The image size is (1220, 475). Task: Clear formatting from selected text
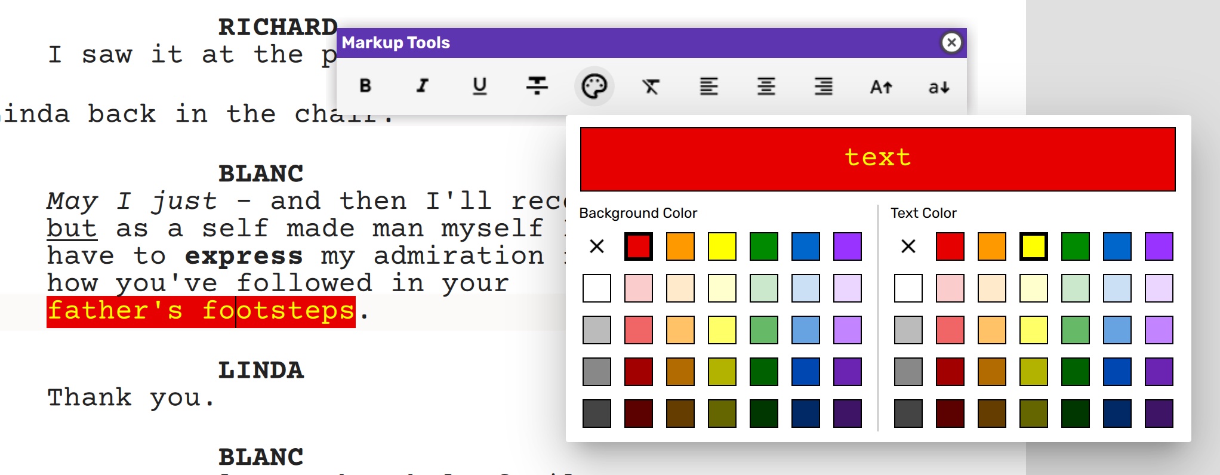click(651, 87)
